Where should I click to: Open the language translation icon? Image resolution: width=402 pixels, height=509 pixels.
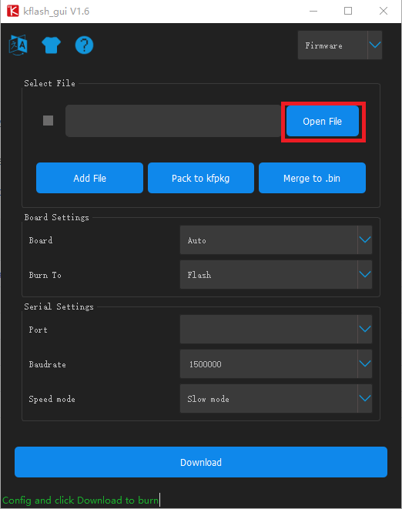[x=18, y=45]
